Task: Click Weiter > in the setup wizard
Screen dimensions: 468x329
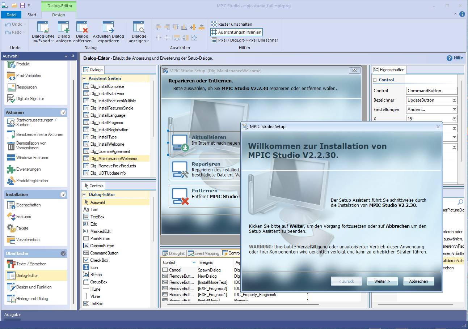Action: pos(382,281)
